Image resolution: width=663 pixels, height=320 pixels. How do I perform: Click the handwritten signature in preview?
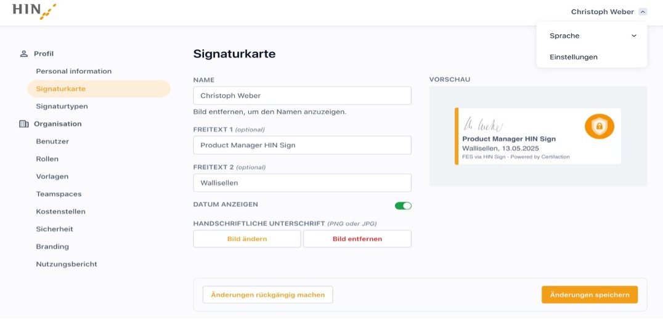(x=483, y=125)
